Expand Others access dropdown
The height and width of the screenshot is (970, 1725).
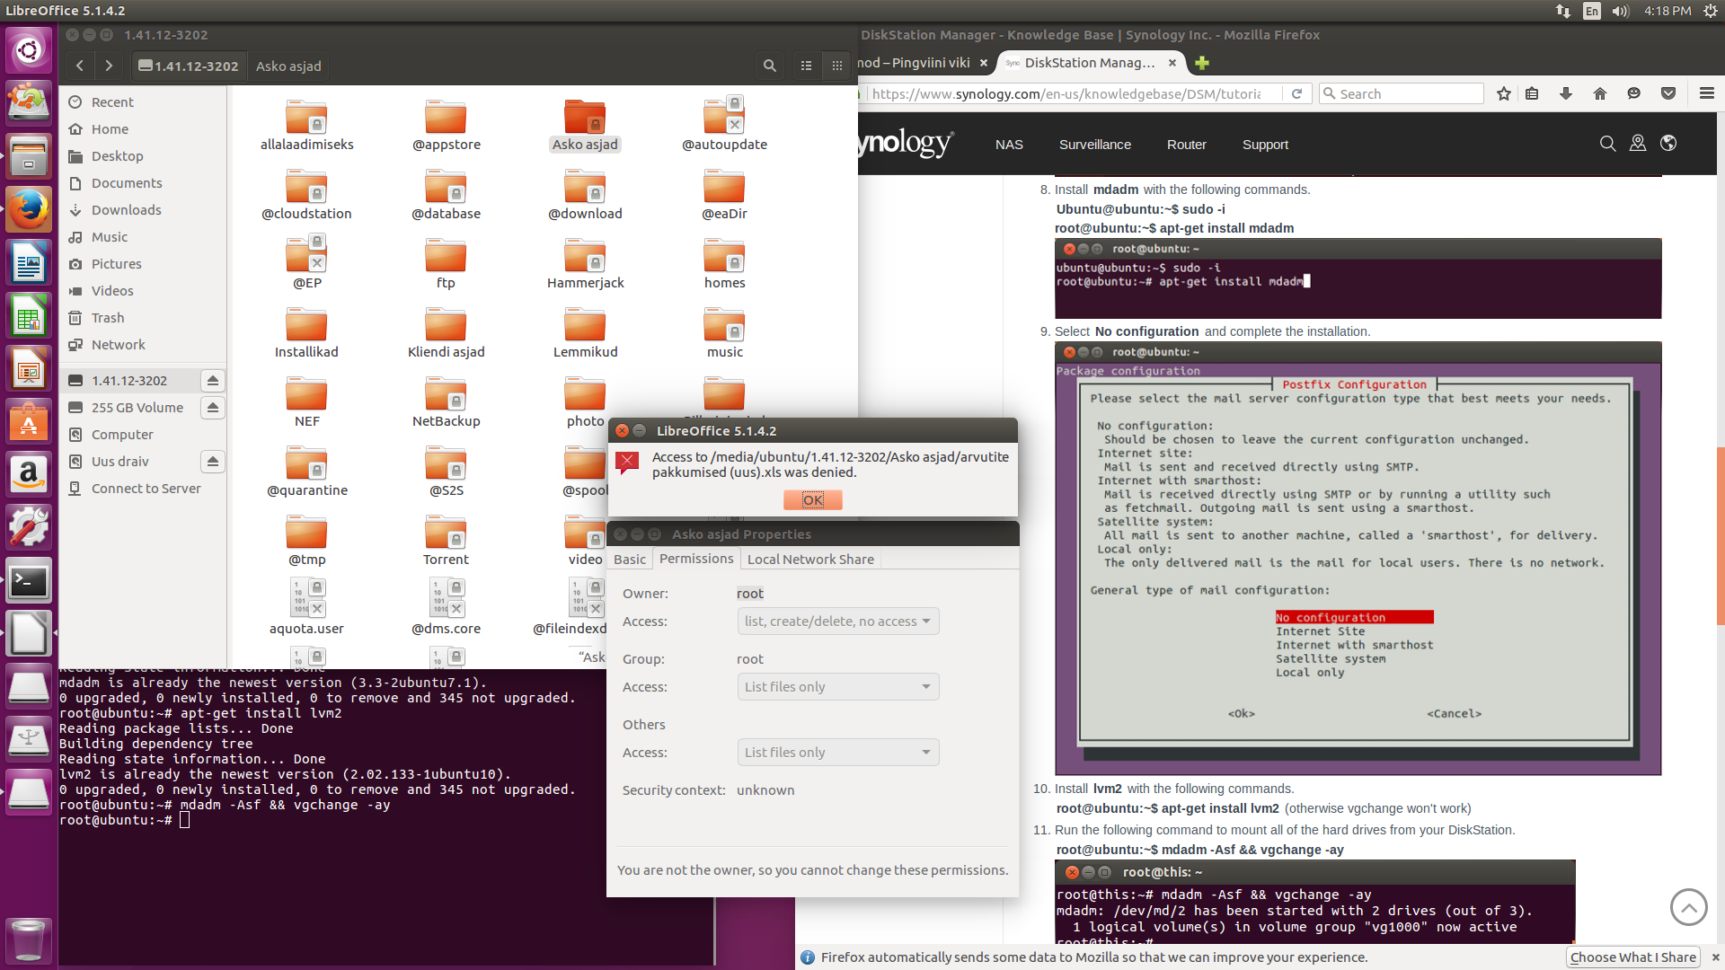click(x=837, y=753)
